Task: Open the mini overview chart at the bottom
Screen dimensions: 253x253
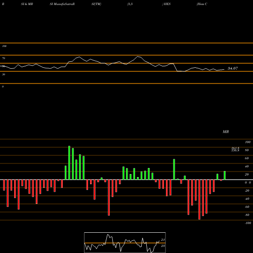Action: [x=125, y=242]
